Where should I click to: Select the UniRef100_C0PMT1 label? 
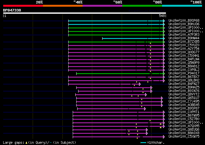pyautogui.click(x=184, y=112)
